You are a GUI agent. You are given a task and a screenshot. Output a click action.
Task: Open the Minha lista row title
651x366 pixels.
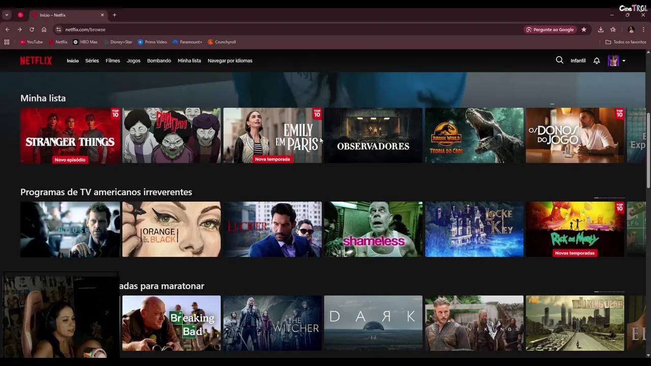[x=43, y=98]
